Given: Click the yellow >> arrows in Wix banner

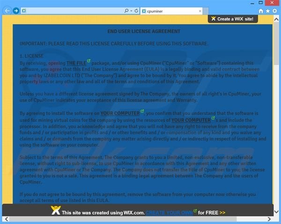Looking at the screenshot, I should [x=222, y=213].
